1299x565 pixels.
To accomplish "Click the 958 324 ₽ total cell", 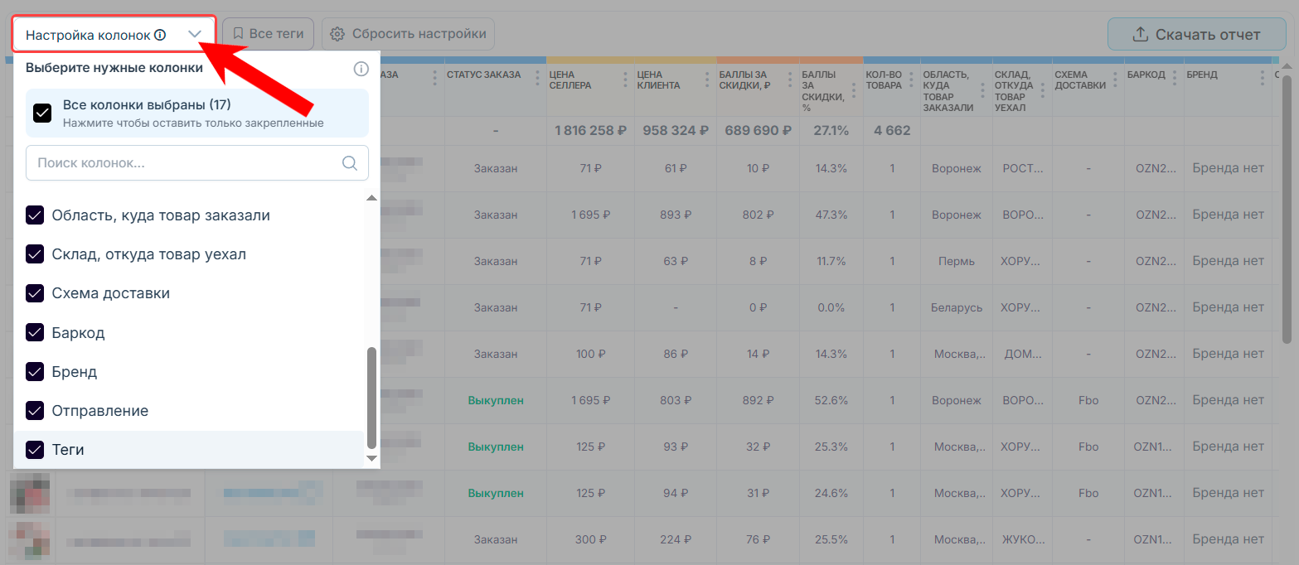I will pyautogui.click(x=676, y=131).
